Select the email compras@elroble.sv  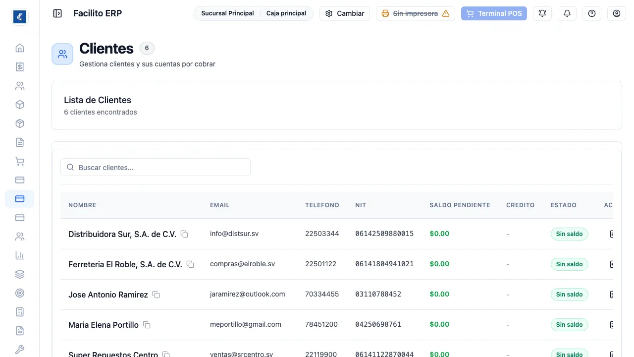[x=242, y=264]
